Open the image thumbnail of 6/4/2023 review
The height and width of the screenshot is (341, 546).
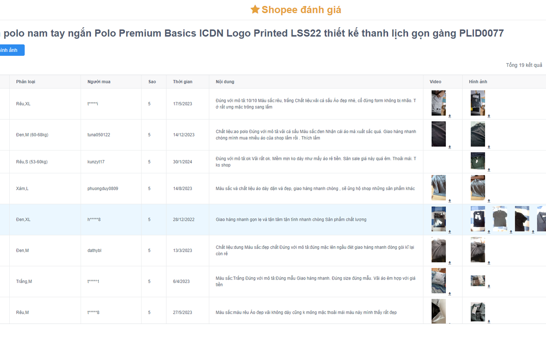(478, 280)
